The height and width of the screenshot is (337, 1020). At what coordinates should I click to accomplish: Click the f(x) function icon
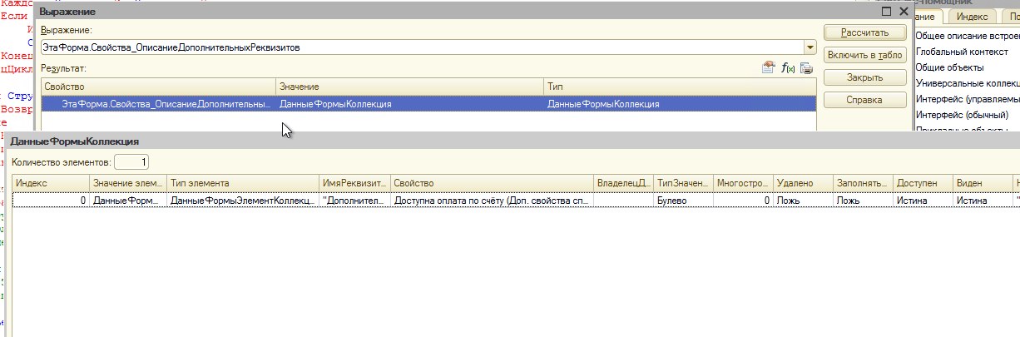click(788, 69)
